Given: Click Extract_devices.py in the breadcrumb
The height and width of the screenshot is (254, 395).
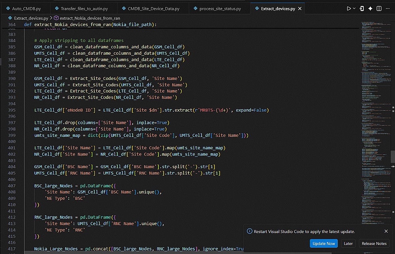Looking at the screenshot, I should pos(31,18).
